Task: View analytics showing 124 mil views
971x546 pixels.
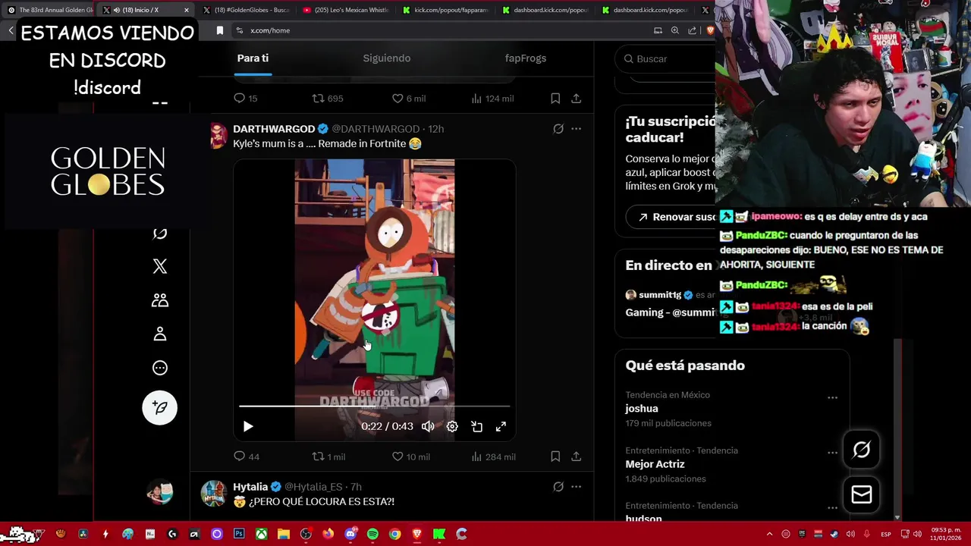Action: click(492, 99)
